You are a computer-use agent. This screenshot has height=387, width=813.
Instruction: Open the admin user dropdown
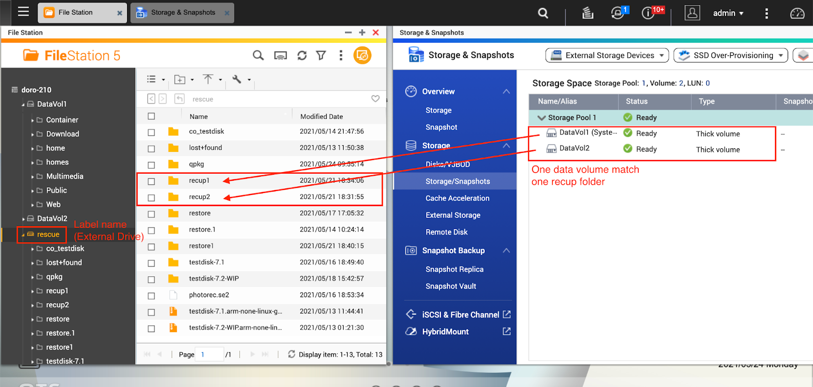click(728, 13)
